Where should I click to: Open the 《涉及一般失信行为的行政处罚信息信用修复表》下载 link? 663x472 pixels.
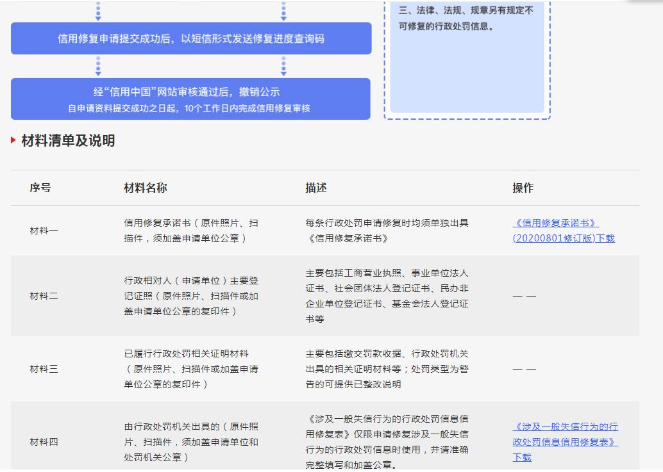[x=566, y=442]
